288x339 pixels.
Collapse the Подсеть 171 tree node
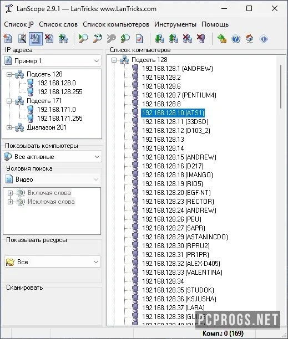coord(9,101)
